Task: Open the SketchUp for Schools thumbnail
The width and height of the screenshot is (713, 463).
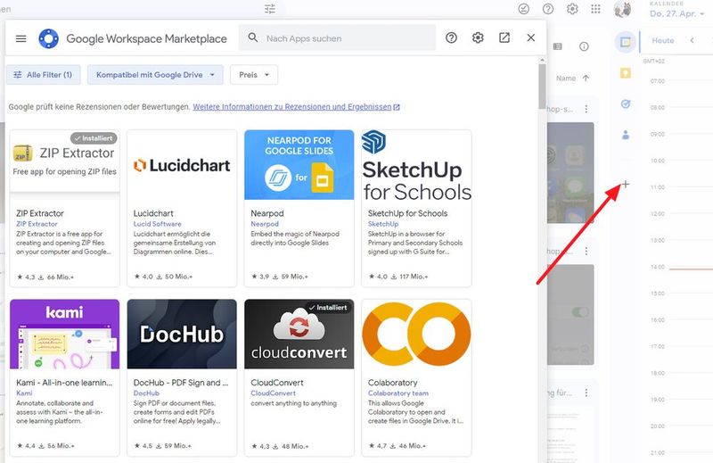Action: pyautogui.click(x=416, y=165)
